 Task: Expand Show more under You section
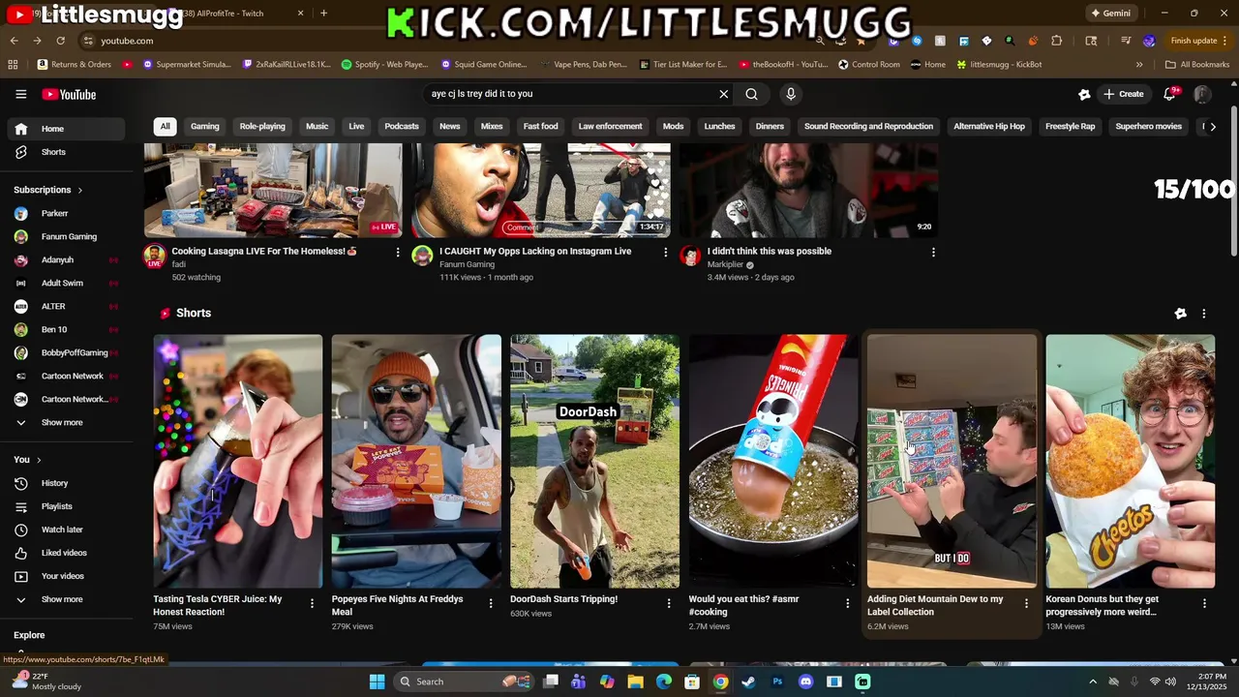point(64,599)
